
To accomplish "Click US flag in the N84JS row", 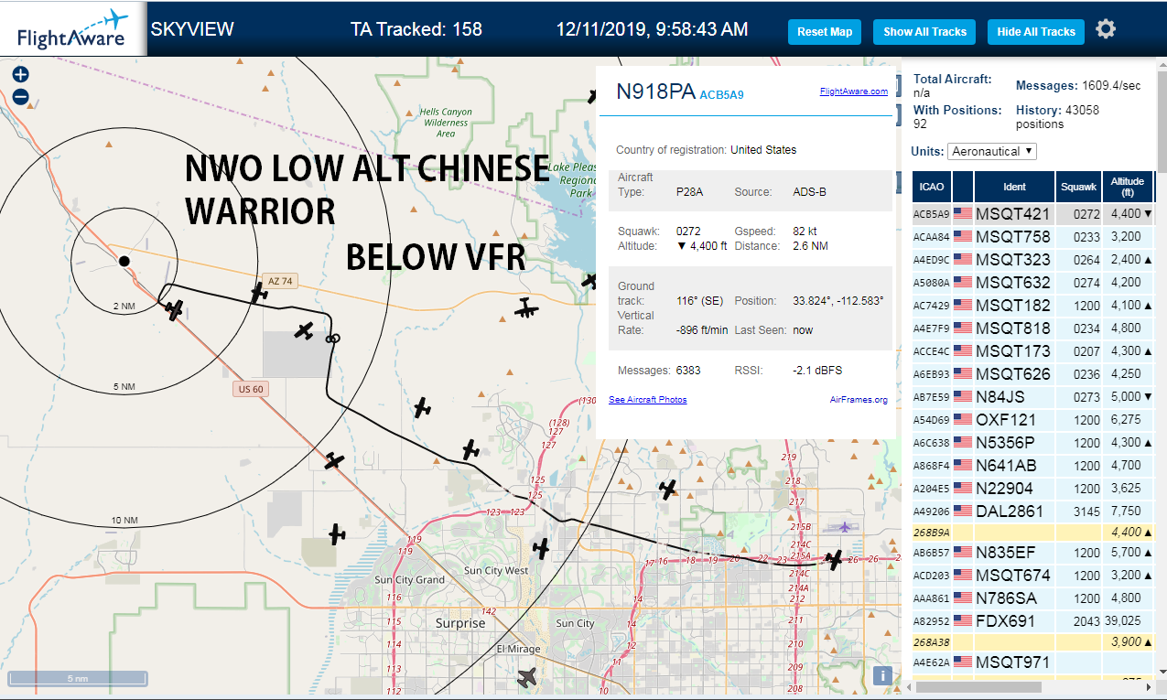I will click(x=963, y=397).
